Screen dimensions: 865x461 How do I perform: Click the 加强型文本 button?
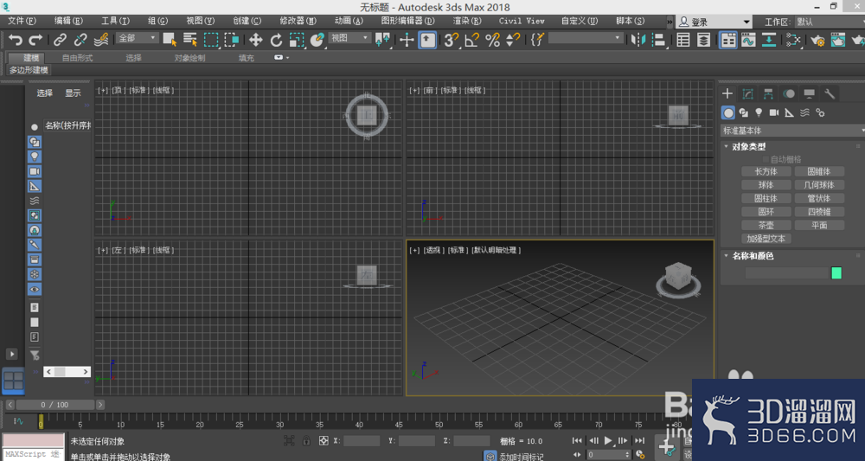tap(766, 238)
